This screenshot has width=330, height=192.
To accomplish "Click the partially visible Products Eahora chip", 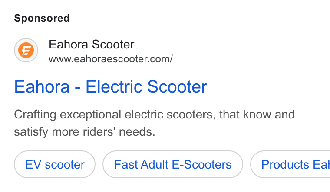I will (290, 164).
